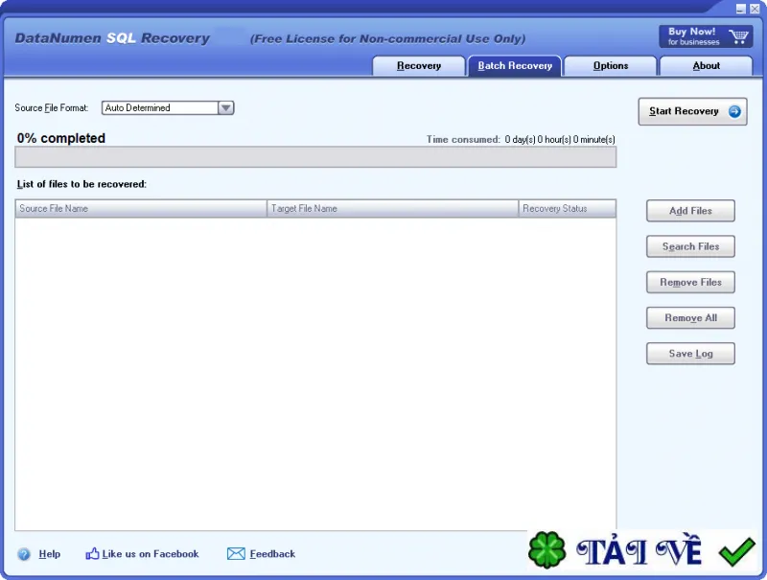Open the Options tab
This screenshot has width=767, height=580.
point(611,66)
